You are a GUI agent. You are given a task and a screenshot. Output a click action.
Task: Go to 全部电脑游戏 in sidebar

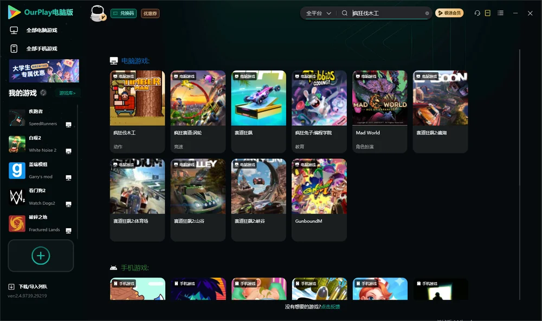coord(42,30)
